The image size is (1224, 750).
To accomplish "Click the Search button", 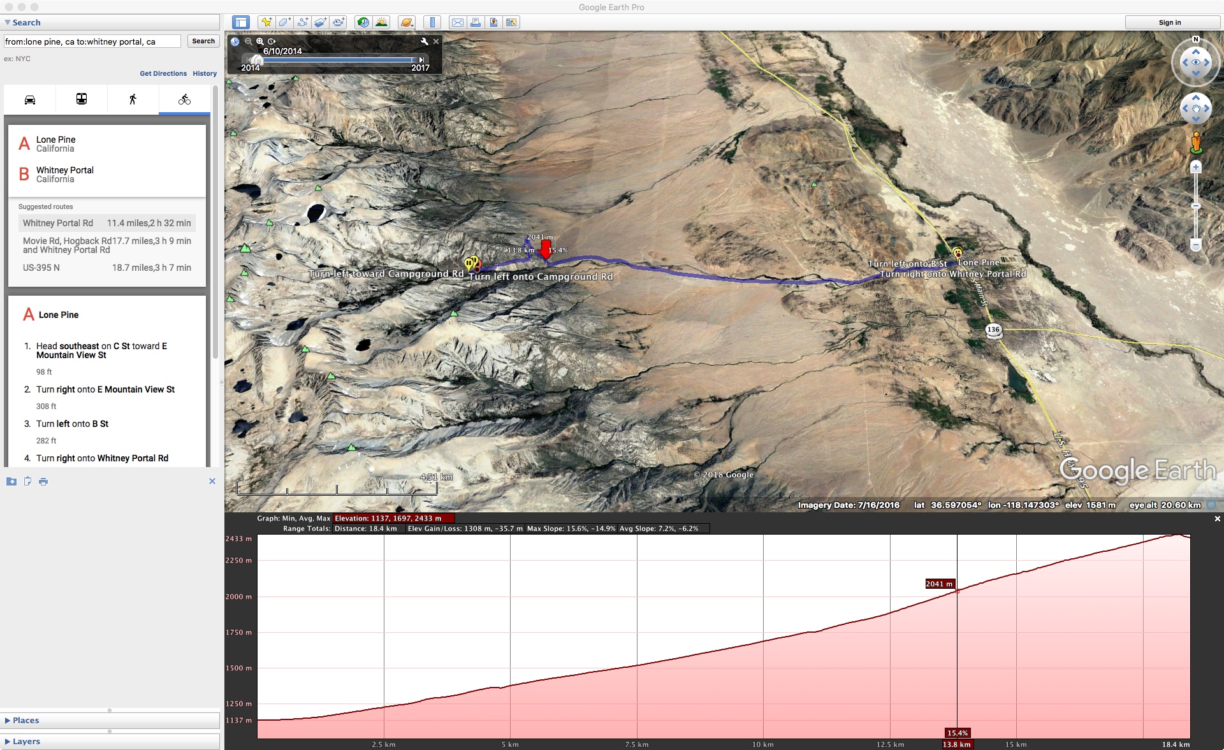I will coord(203,41).
